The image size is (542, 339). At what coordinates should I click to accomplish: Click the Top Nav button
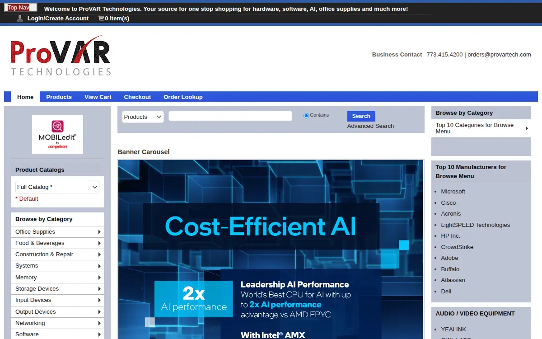[x=20, y=8]
